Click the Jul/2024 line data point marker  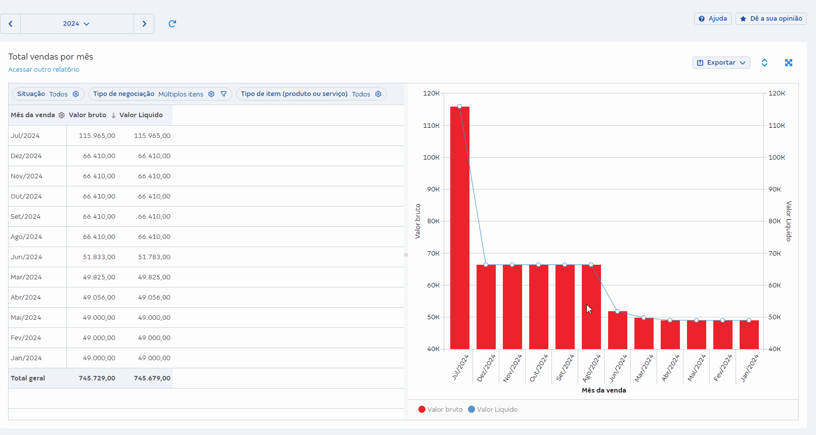tap(459, 107)
